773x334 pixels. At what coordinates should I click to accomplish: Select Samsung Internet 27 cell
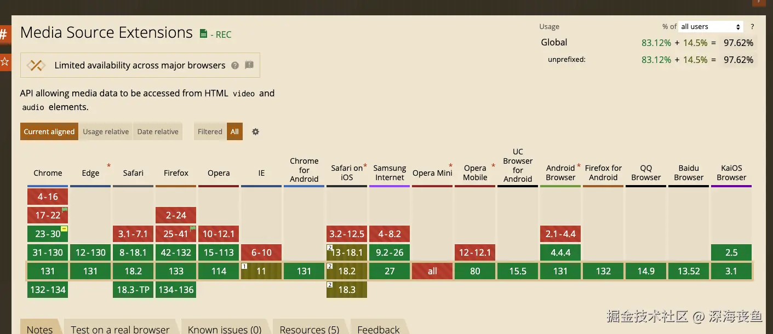pos(390,271)
